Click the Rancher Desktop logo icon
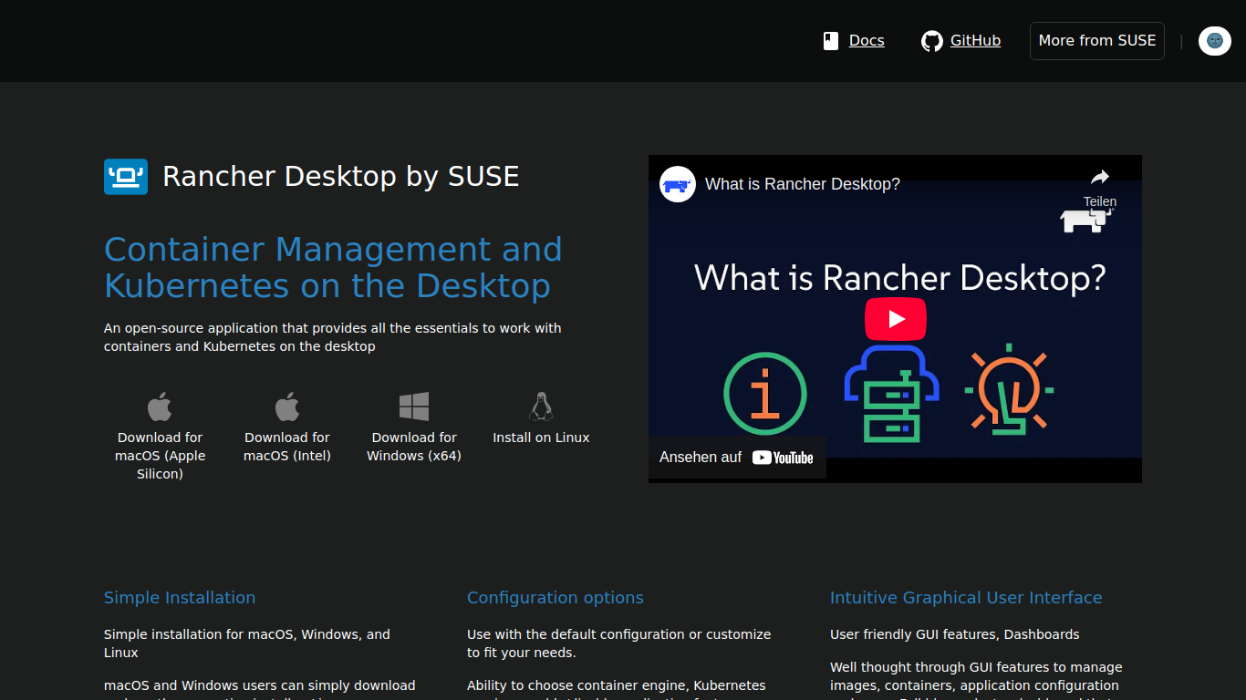1246x700 pixels. [126, 177]
